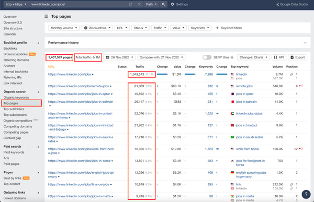Open the Keywords filter dropdown
314x202 pixels.
(200, 28)
